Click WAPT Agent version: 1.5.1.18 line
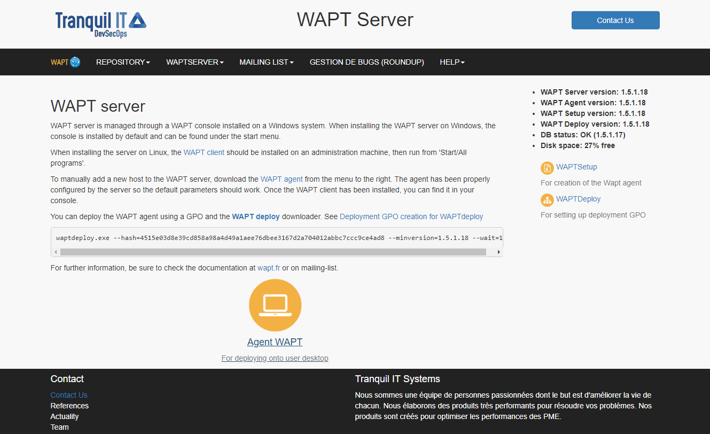 pos(593,103)
